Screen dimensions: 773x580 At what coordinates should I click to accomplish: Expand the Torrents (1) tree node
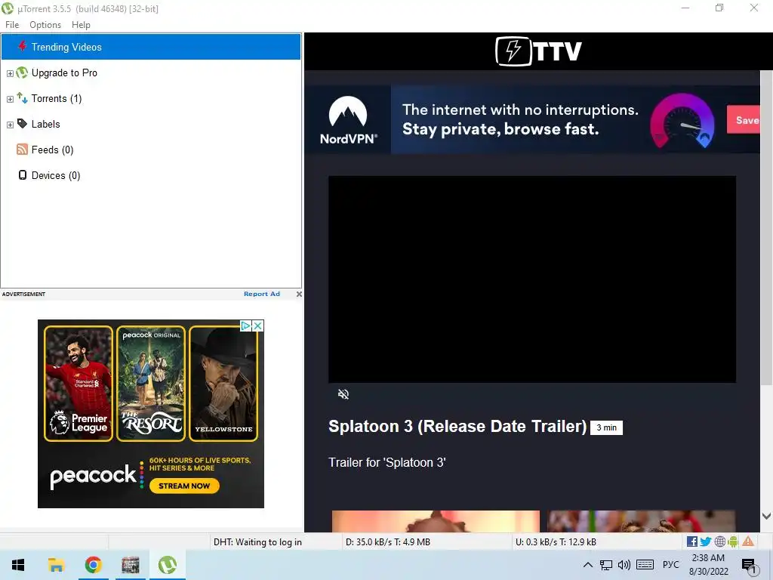(x=10, y=99)
